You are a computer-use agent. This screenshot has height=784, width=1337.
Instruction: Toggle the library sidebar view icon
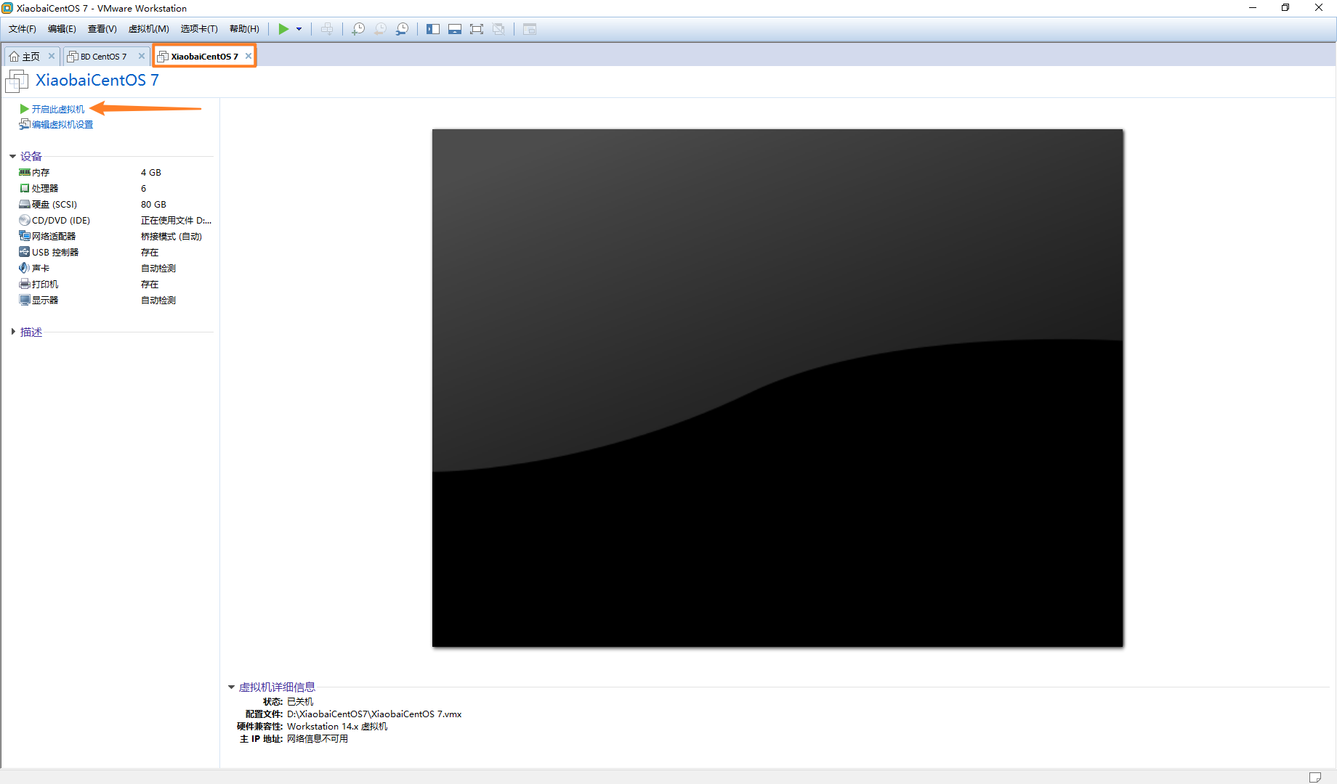(x=433, y=29)
